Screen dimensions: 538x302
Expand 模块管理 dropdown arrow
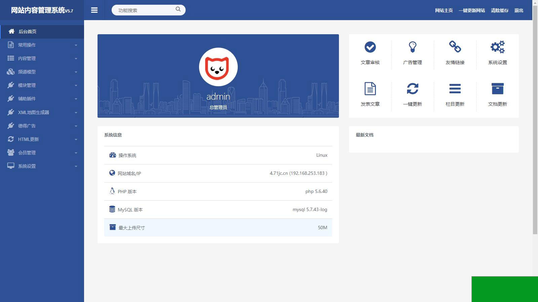pyautogui.click(x=76, y=85)
